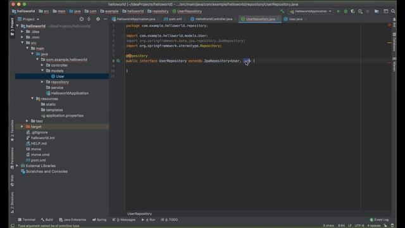
Task: Open the Project tool window side tab
Action: point(12,27)
